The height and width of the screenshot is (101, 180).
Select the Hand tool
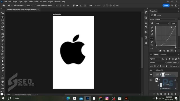(x=3, y=82)
